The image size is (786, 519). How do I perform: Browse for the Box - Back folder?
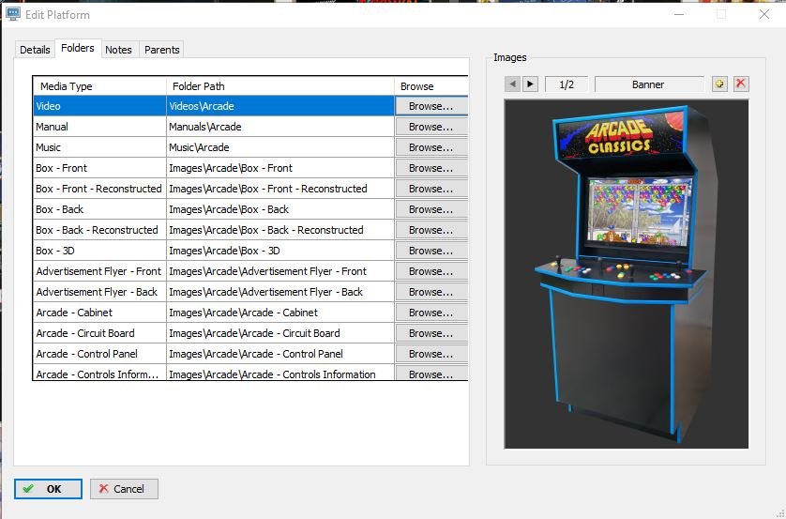coord(431,209)
